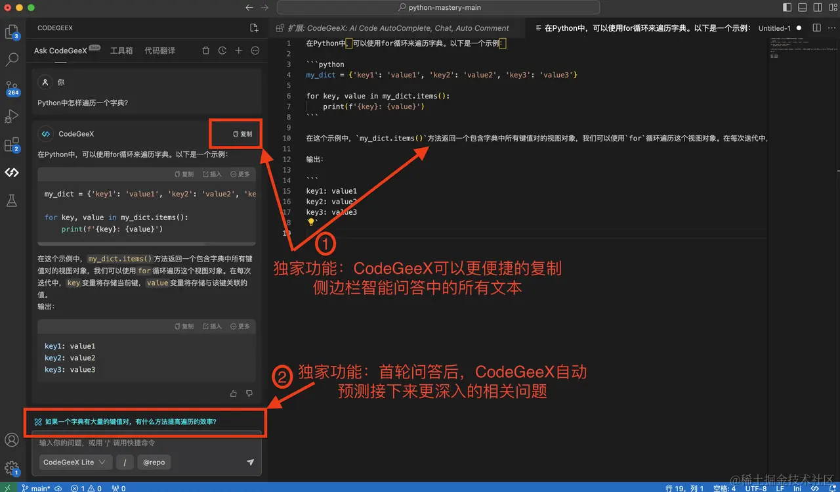Viewport: 840px width, 492px height.
Task: Send the question with the paper plane icon
Action: [x=250, y=462]
